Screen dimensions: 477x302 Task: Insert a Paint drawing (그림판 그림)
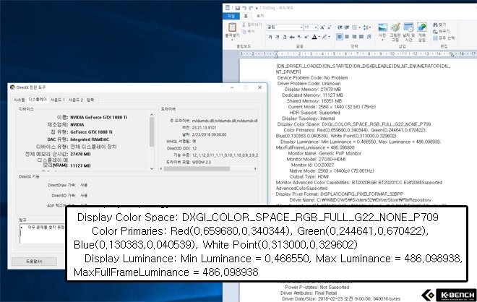coord(395,32)
